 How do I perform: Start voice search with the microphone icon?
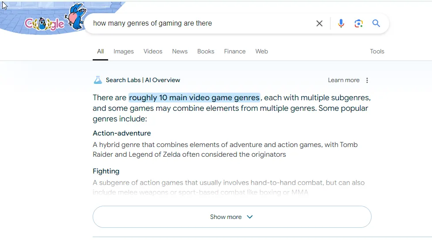point(341,23)
